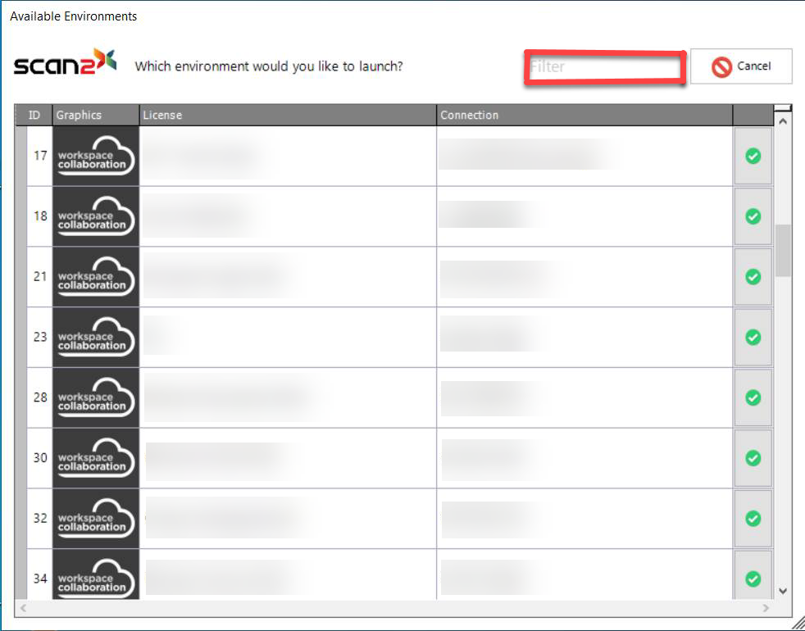
Task: Click into the Filter text field
Action: pyautogui.click(x=603, y=66)
